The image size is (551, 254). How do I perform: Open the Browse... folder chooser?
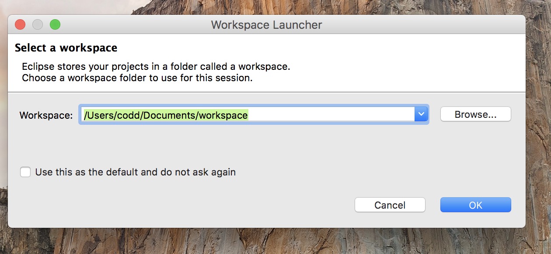(476, 114)
